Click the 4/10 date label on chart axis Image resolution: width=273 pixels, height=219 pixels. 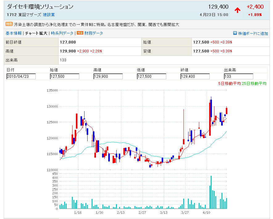point(206,213)
